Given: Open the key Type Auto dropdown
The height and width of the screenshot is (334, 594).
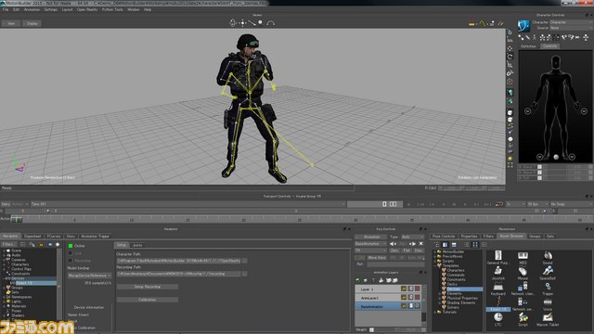Looking at the screenshot, I should click(412, 237).
